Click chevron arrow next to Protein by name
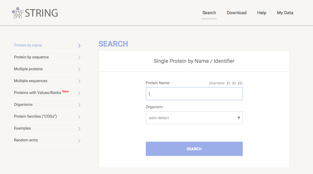Screen dimensions: 313x174 pos(79,46)
